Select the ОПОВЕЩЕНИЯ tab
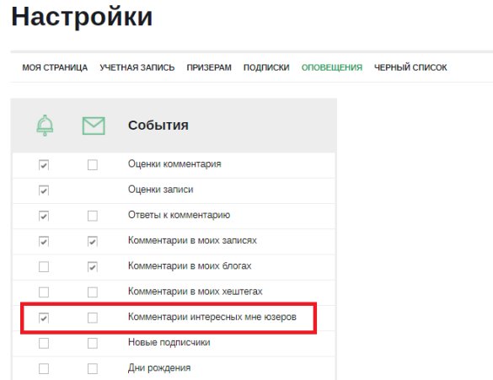The image size is (493, 380). (332, 67)
